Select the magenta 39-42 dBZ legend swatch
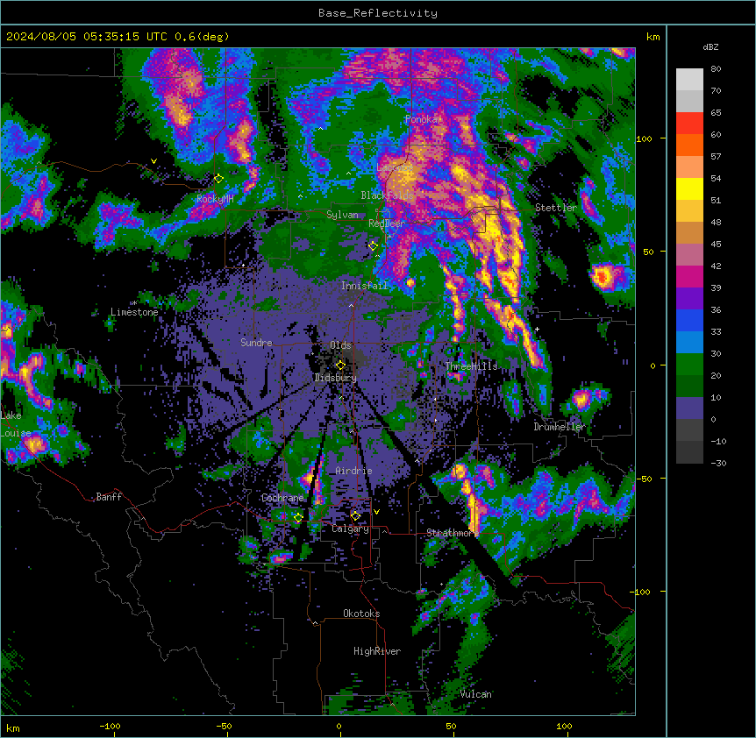 click(x=689, y=276)
